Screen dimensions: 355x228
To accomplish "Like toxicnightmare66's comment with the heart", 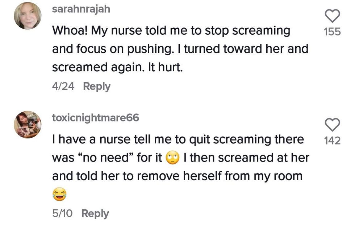I will [332, 125].
